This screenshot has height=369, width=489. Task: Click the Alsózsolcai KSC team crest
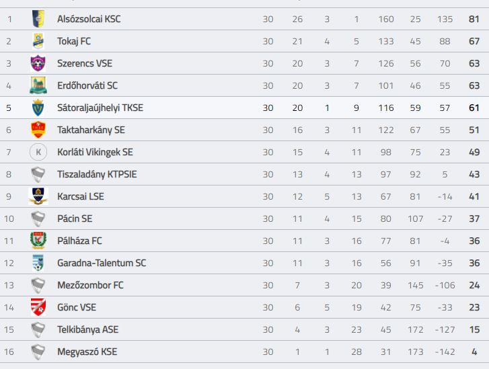tap(38, 19)
